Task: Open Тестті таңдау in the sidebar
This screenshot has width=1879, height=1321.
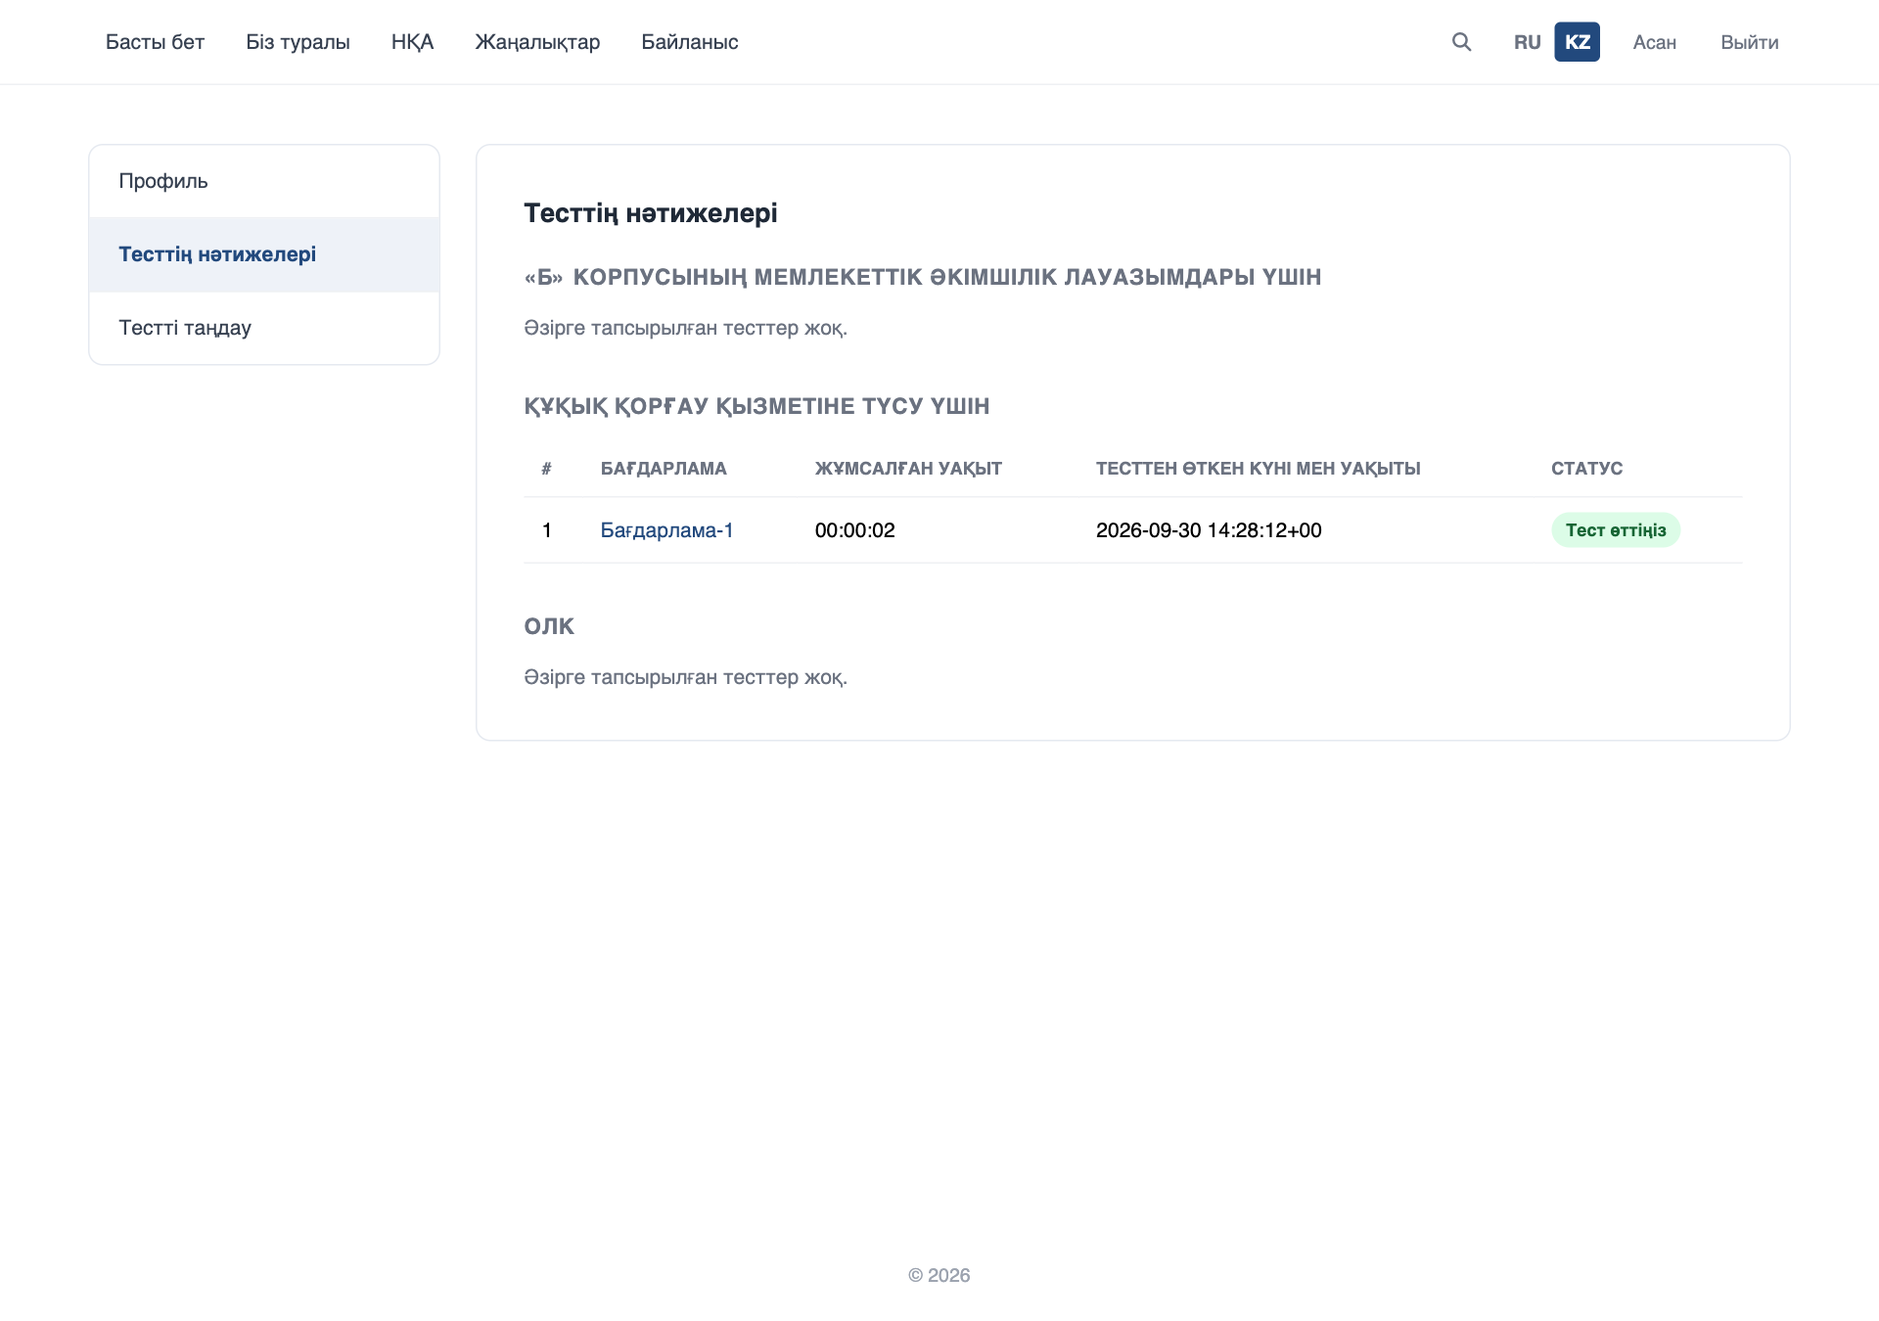Action: 264,328
